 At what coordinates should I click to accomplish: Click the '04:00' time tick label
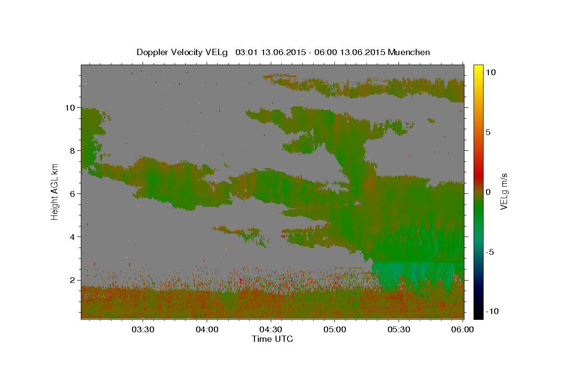coord(207,329)
